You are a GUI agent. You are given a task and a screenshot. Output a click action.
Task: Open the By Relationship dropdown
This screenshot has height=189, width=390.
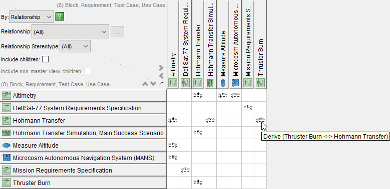tap(32, 17)
